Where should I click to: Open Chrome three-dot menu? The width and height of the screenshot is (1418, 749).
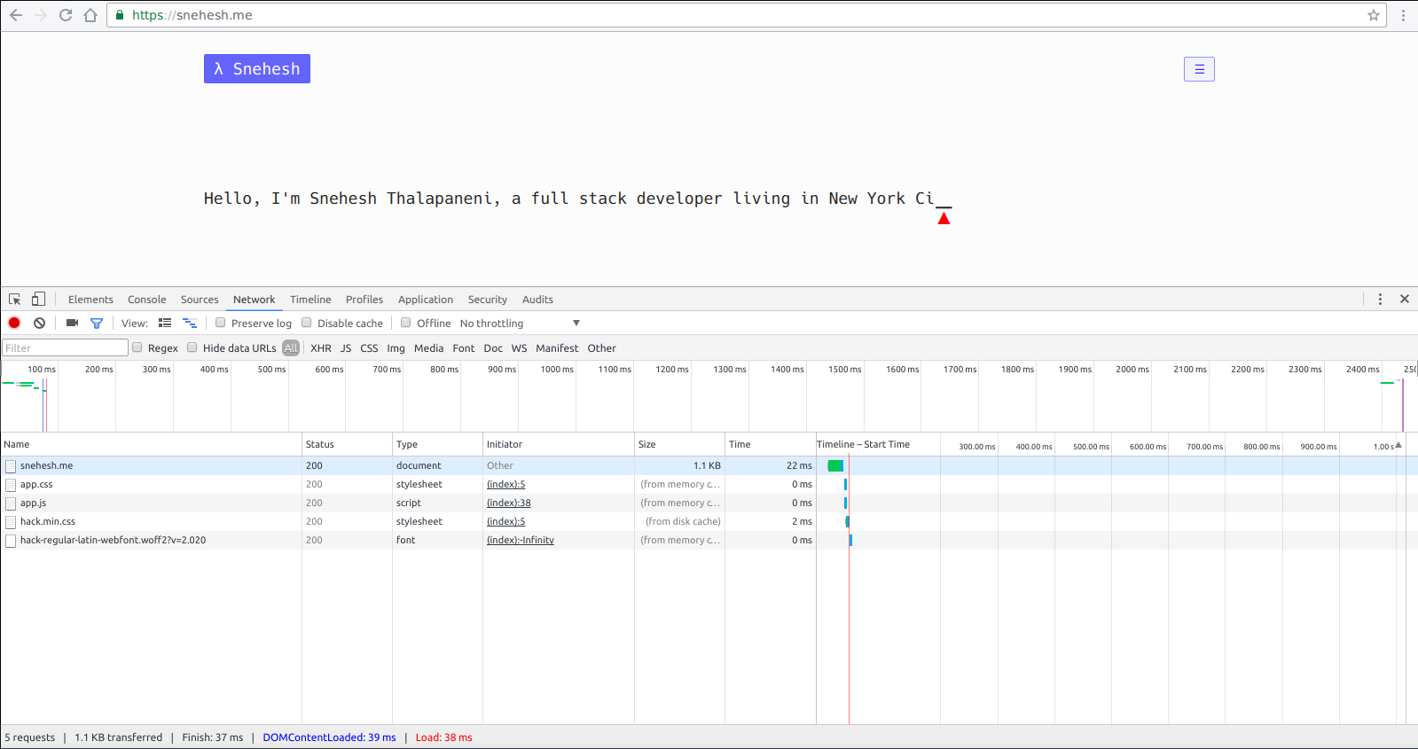click(1403, 15)
